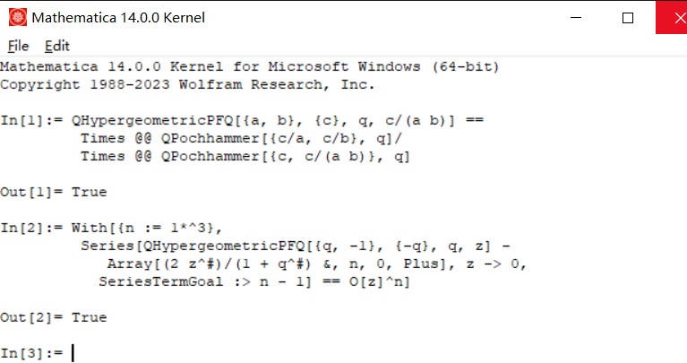Click the With[{n := 1*^3}, text
Screen dimensions: 687x363
coord(147,228)
